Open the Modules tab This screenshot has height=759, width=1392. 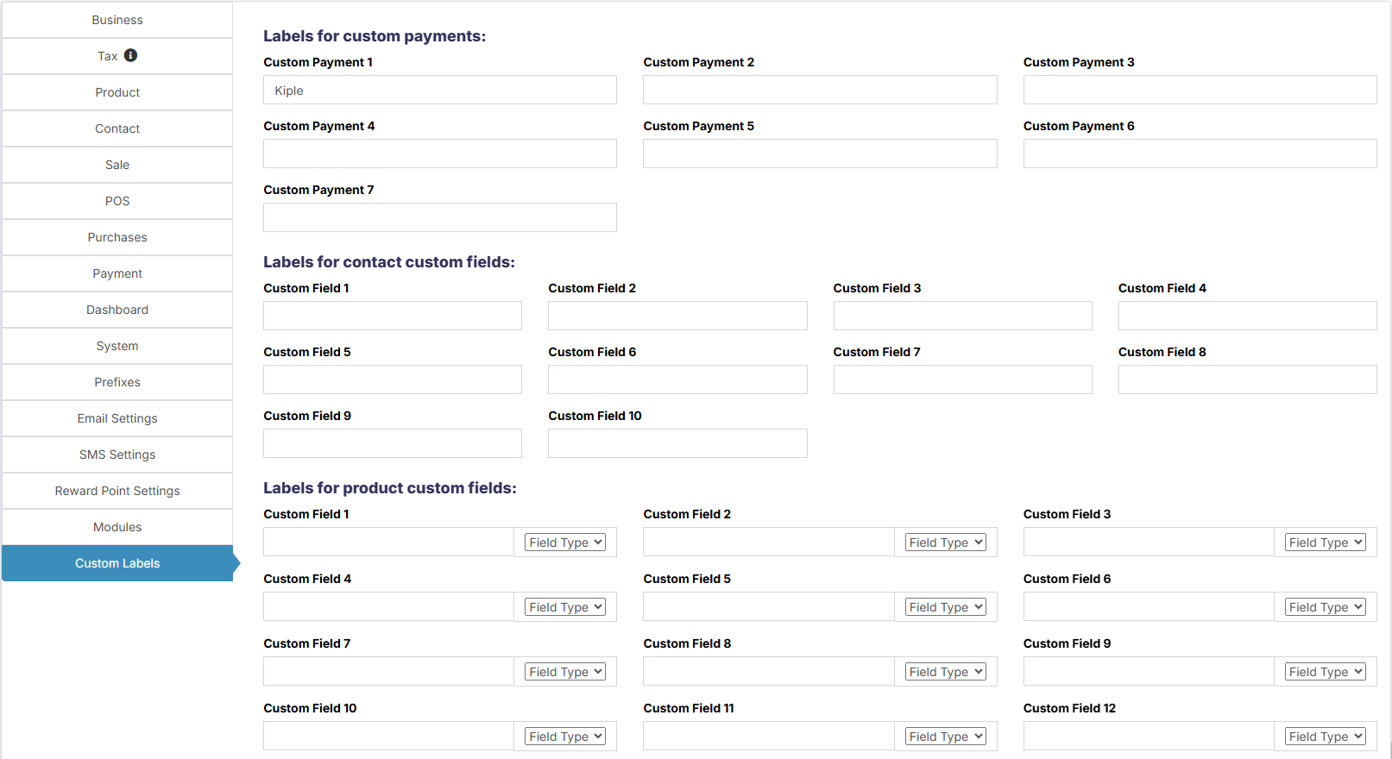pos(117,527)
